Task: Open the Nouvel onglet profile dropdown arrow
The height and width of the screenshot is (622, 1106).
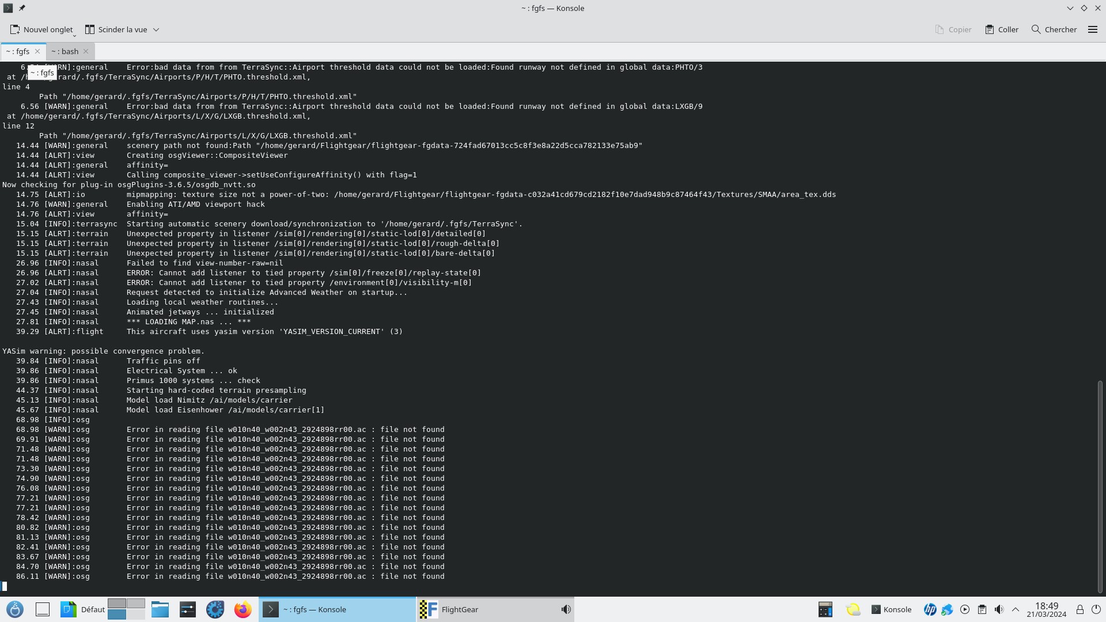Action: click(74, 35)
